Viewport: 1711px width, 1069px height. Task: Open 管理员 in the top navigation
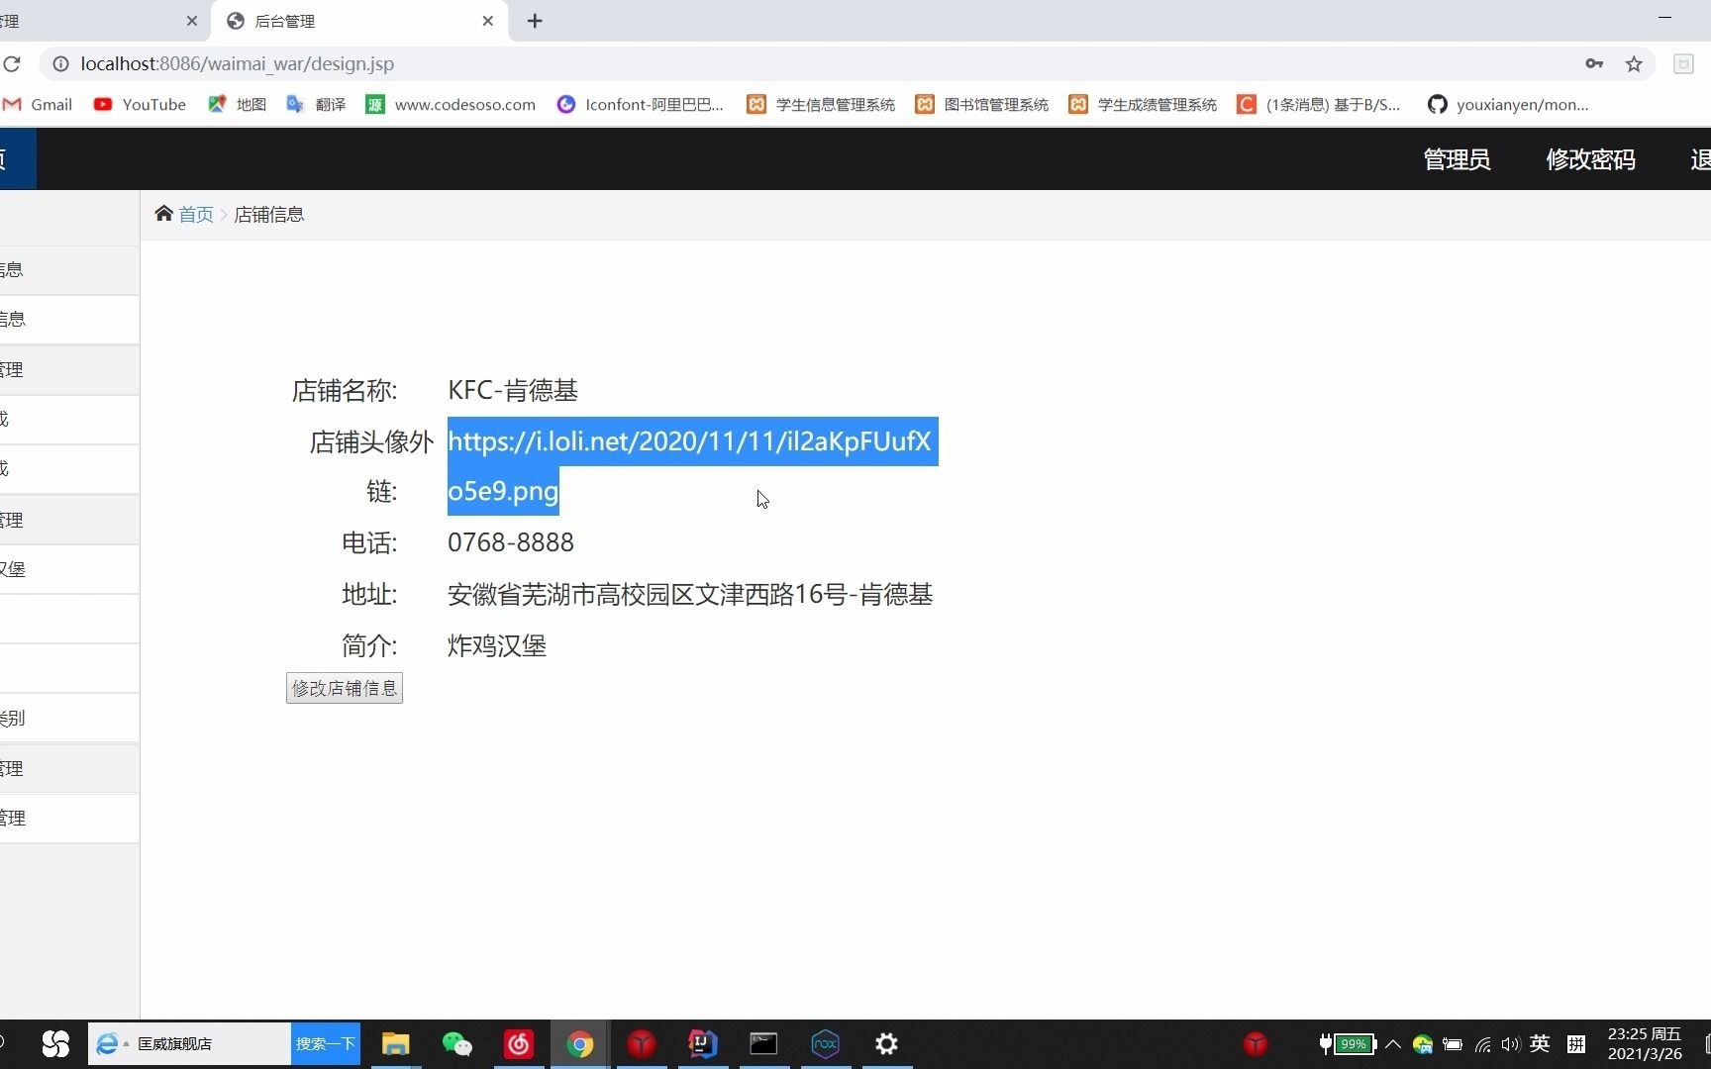click(x=1457, y=159)
